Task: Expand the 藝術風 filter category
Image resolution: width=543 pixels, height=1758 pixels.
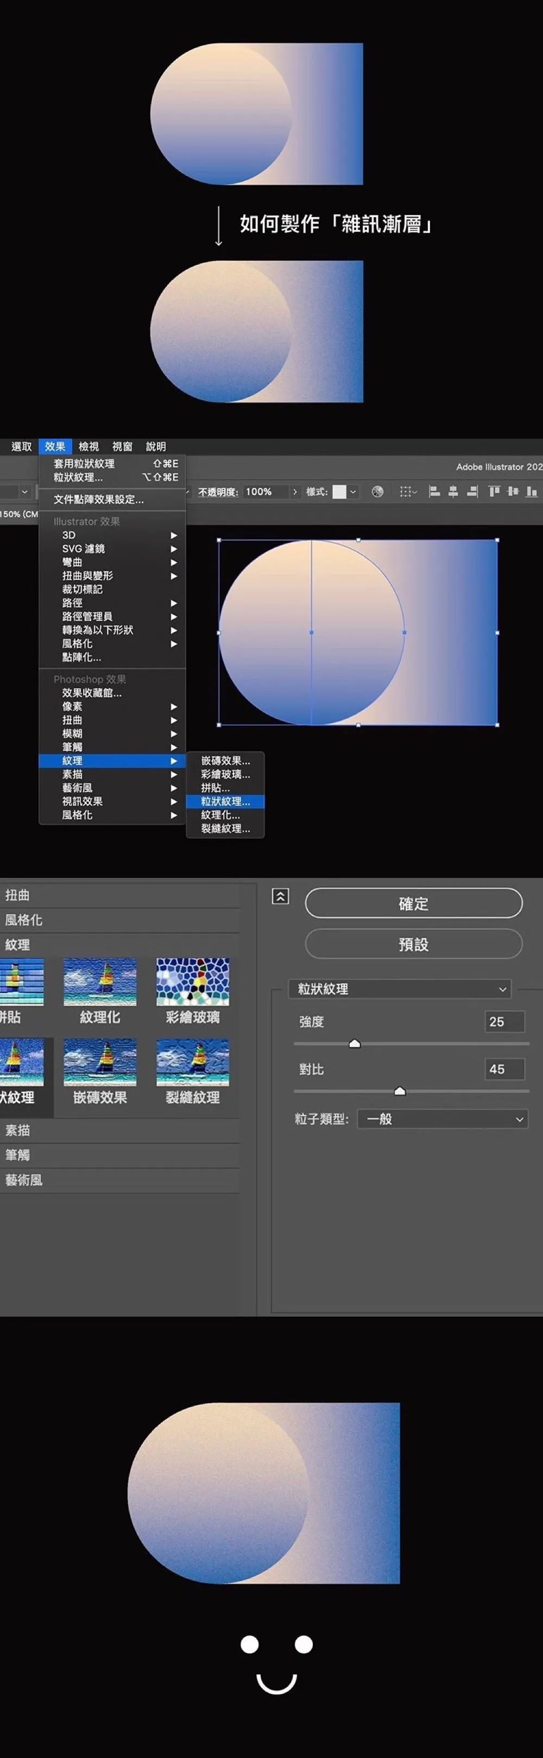Action: (119, 1180)
